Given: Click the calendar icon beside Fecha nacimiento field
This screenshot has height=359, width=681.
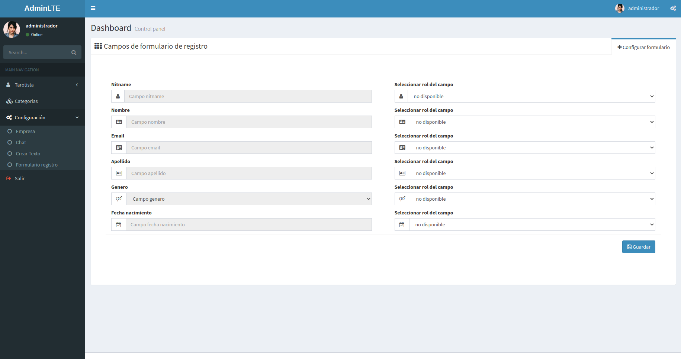Looking at the screenshot, I should tap(119, 224).
